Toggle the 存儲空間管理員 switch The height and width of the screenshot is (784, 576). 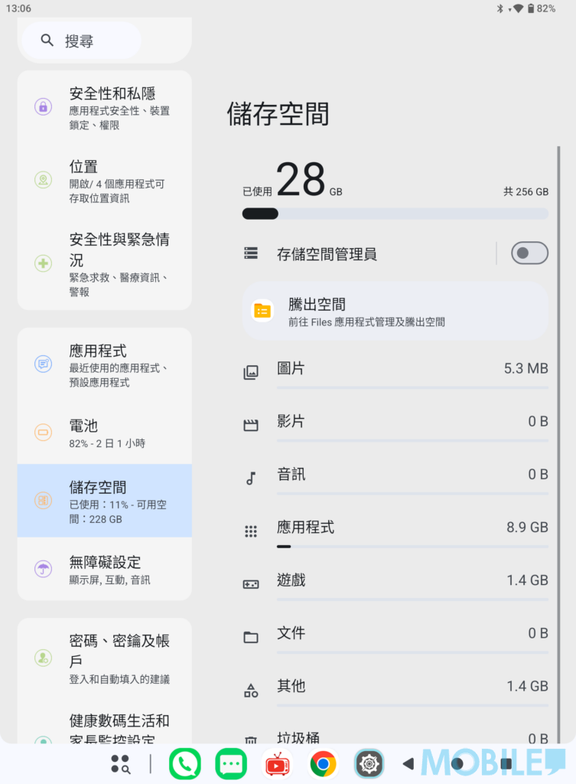529,253
